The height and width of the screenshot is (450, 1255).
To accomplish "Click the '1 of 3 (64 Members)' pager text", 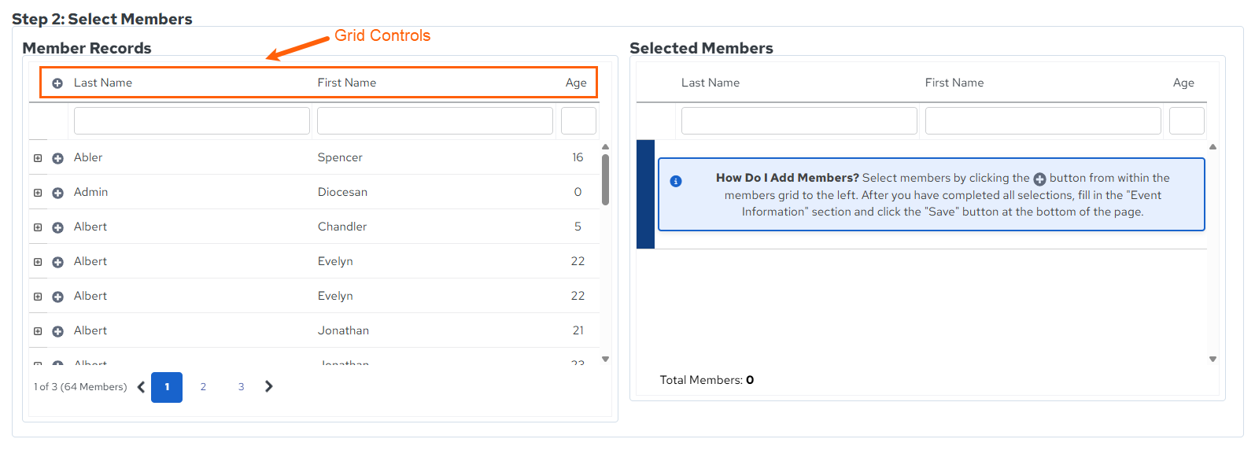I will pos(80,387).
